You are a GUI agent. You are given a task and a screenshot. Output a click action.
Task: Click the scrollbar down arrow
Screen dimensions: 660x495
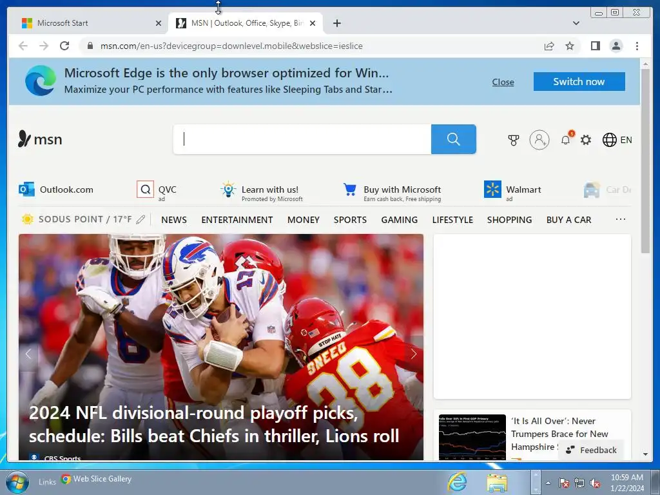click(645, 454)
